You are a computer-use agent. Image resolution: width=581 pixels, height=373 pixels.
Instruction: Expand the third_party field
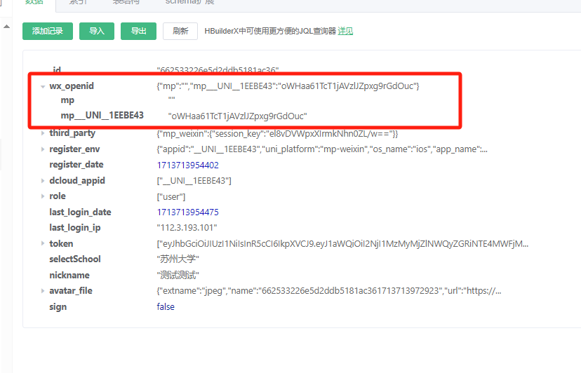click(x=43, y=133)
